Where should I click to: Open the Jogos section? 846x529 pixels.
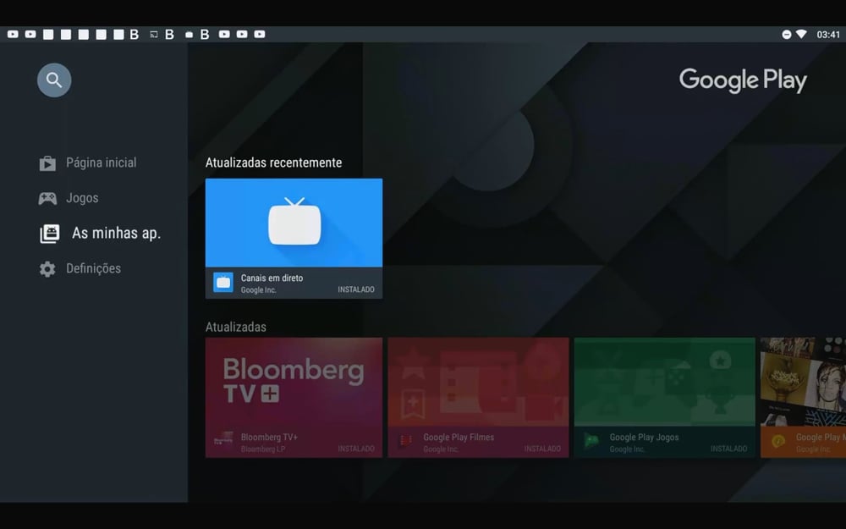point(69,198)
